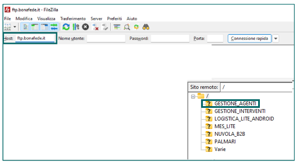This screenshot has height=165, width=300.
Task: Toggle local directory tree display icon
Action: (35, 27)
